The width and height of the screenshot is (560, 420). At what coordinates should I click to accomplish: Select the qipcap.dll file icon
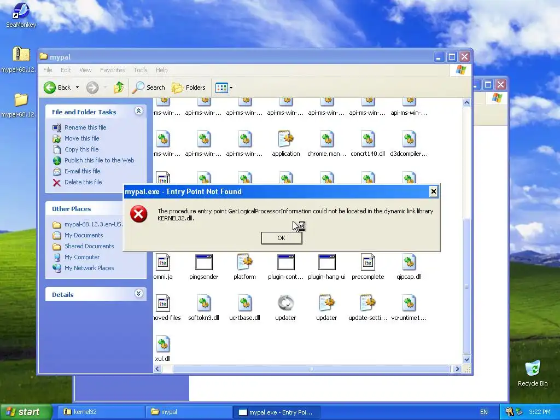tap(409, 262)
